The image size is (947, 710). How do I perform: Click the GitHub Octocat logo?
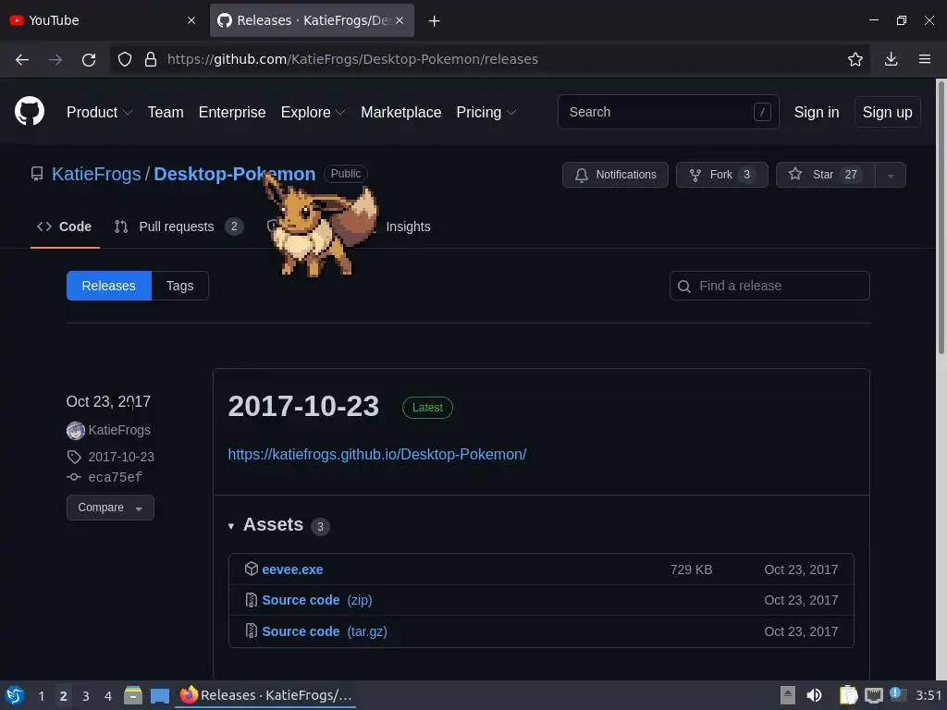[30, 112]
